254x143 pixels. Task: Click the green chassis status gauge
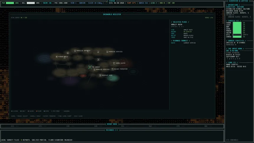point(237,30)
